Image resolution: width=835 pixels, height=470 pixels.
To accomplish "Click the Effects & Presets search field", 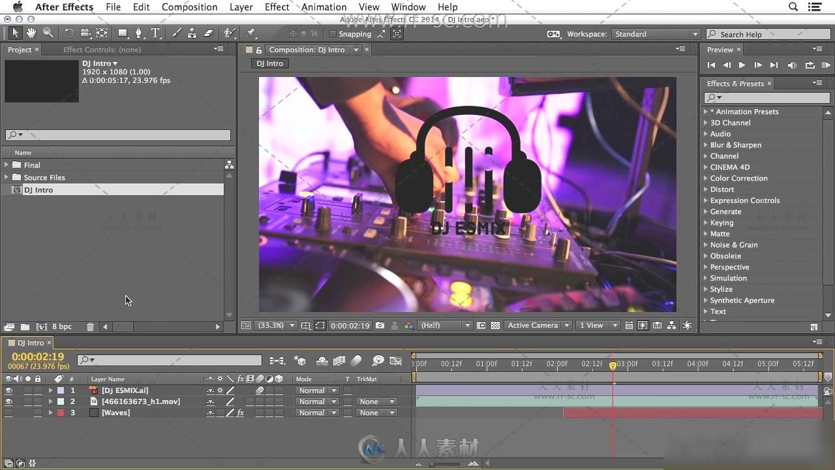I will coord(767,97).
